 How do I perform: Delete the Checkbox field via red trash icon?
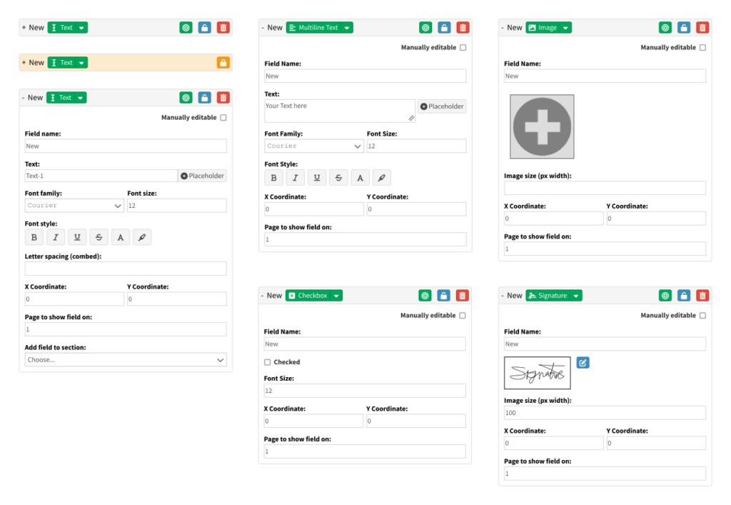coord(462,295)
